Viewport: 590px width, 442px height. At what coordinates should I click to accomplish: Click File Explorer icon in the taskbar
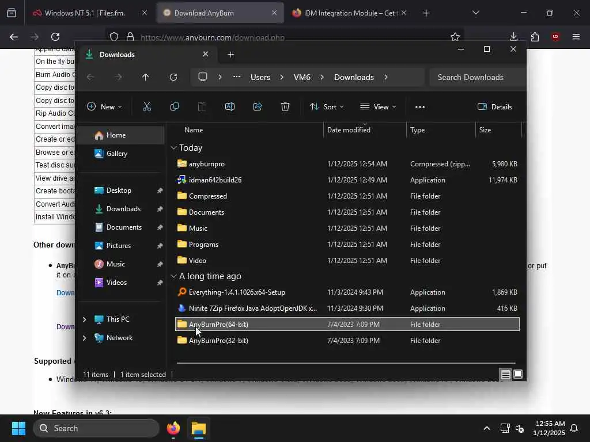click(199, 428)
